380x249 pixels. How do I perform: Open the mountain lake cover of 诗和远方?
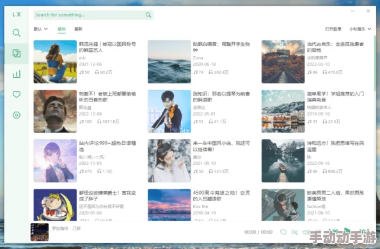283,161
